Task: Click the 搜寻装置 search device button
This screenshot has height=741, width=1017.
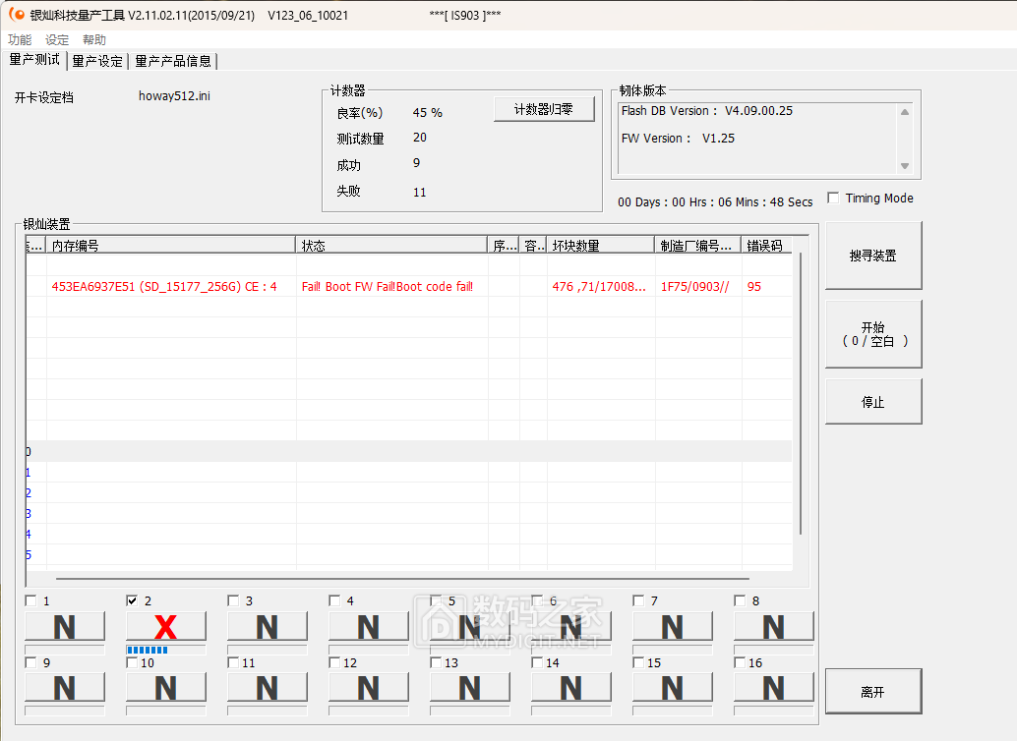Action: click(873, 256)
